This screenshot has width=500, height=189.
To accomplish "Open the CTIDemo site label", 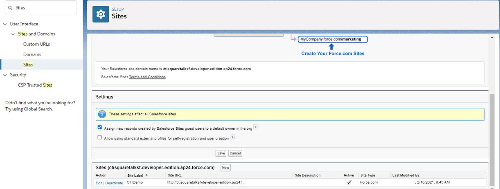I will (135, 182).
